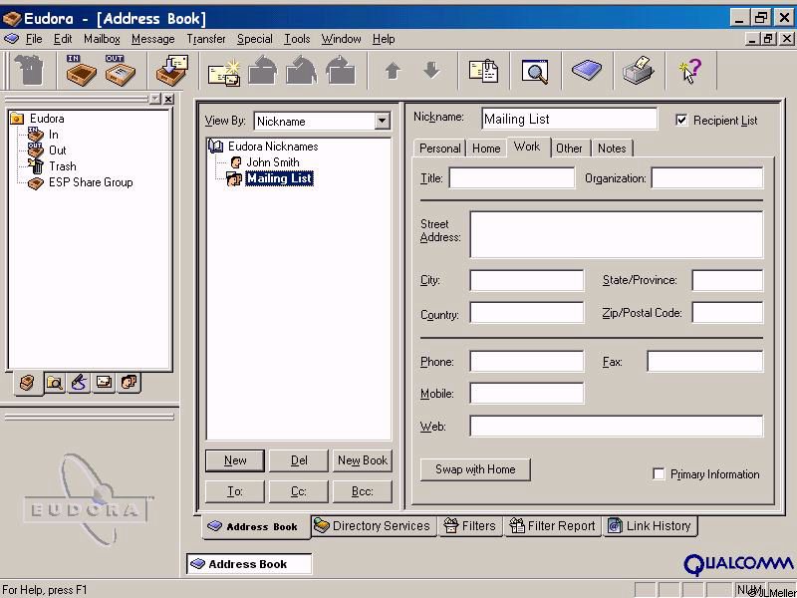The height and width of the screenshot is (598, 797).
Task: Open the ESP Share Group mailbox
Action: [x=91, y=182]
